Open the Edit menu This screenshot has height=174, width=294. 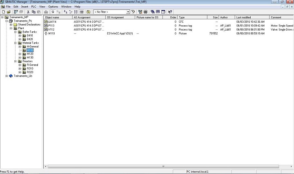tap(16, 7)
